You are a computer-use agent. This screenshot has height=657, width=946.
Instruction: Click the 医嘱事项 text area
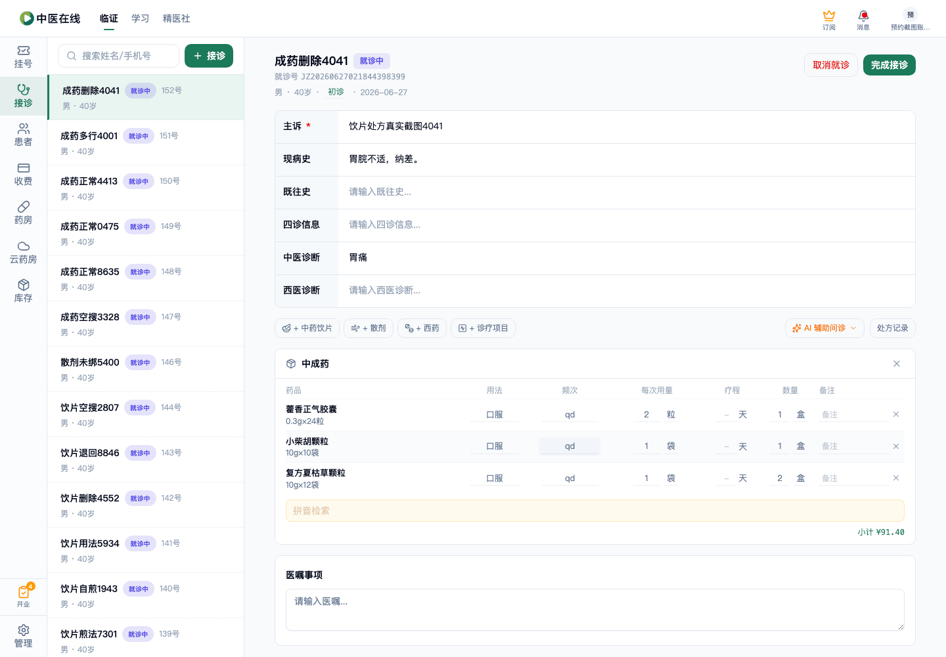point(595,610)
